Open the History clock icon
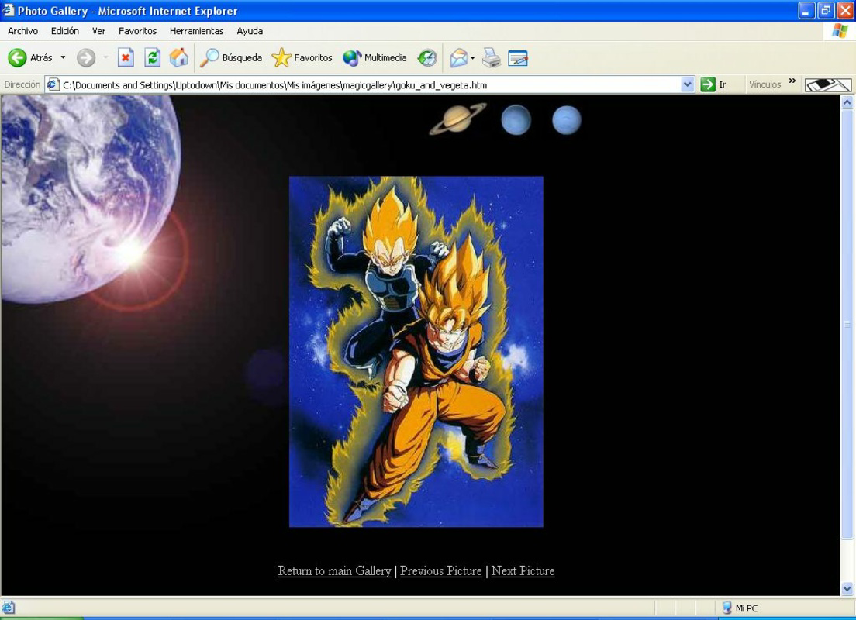The height and width of the screenshot is (620, 856). [x=427, y=57]
